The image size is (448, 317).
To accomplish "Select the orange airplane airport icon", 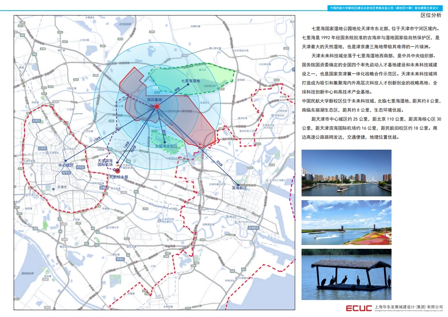I will [118, 165].
